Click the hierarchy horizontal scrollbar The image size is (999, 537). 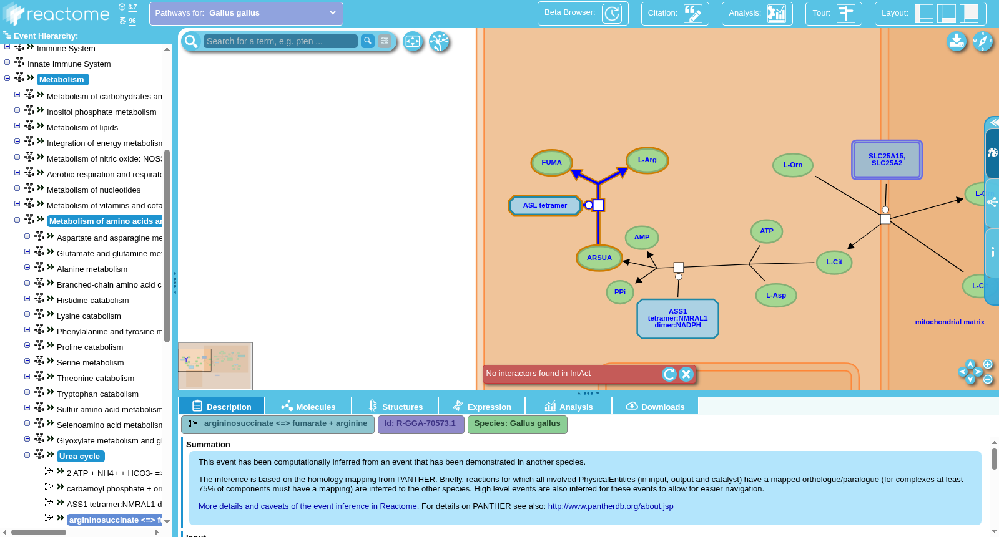[x=39, y=532]
